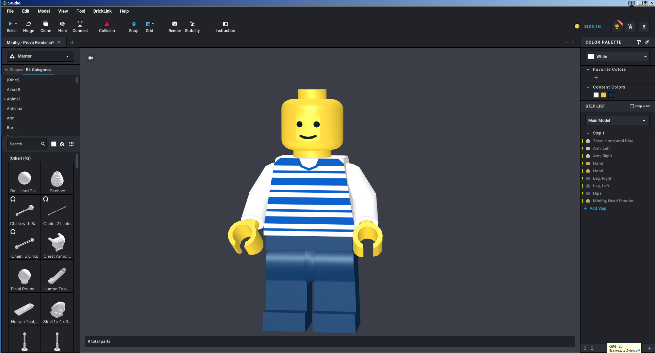Toggle the Snap option
Viewport: 655px width, 354px height.
click(133, 27)
